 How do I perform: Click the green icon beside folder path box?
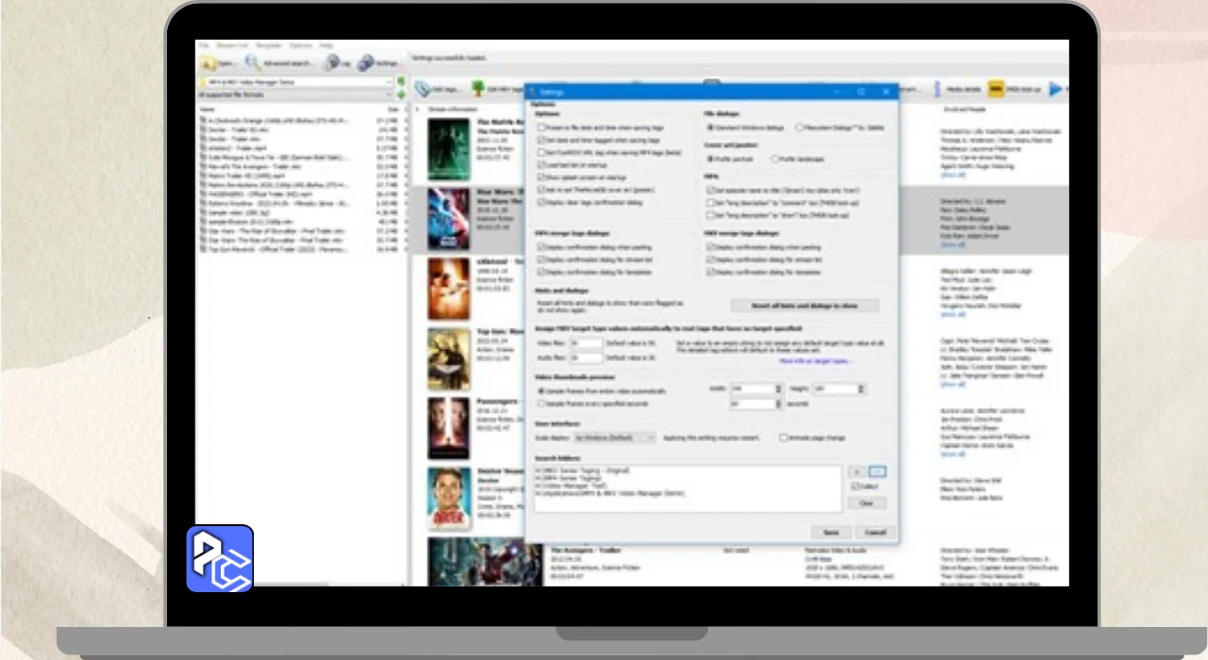click(x=401, y=82)
